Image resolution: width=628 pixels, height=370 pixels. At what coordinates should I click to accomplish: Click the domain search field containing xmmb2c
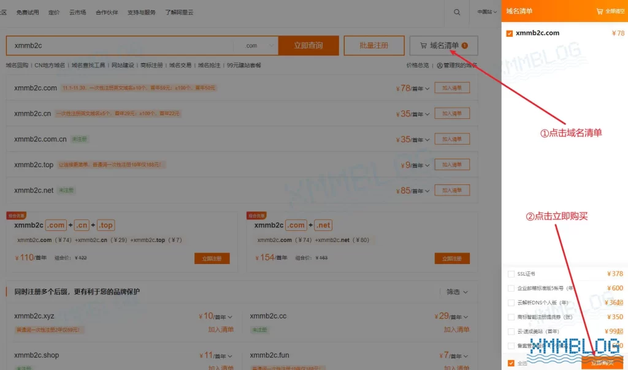point(120,45)
